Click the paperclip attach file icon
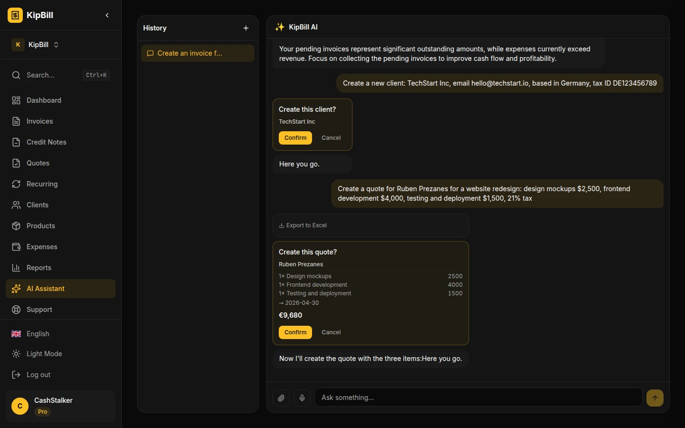Viewport: 685px width, 428px height. [281, 398]
